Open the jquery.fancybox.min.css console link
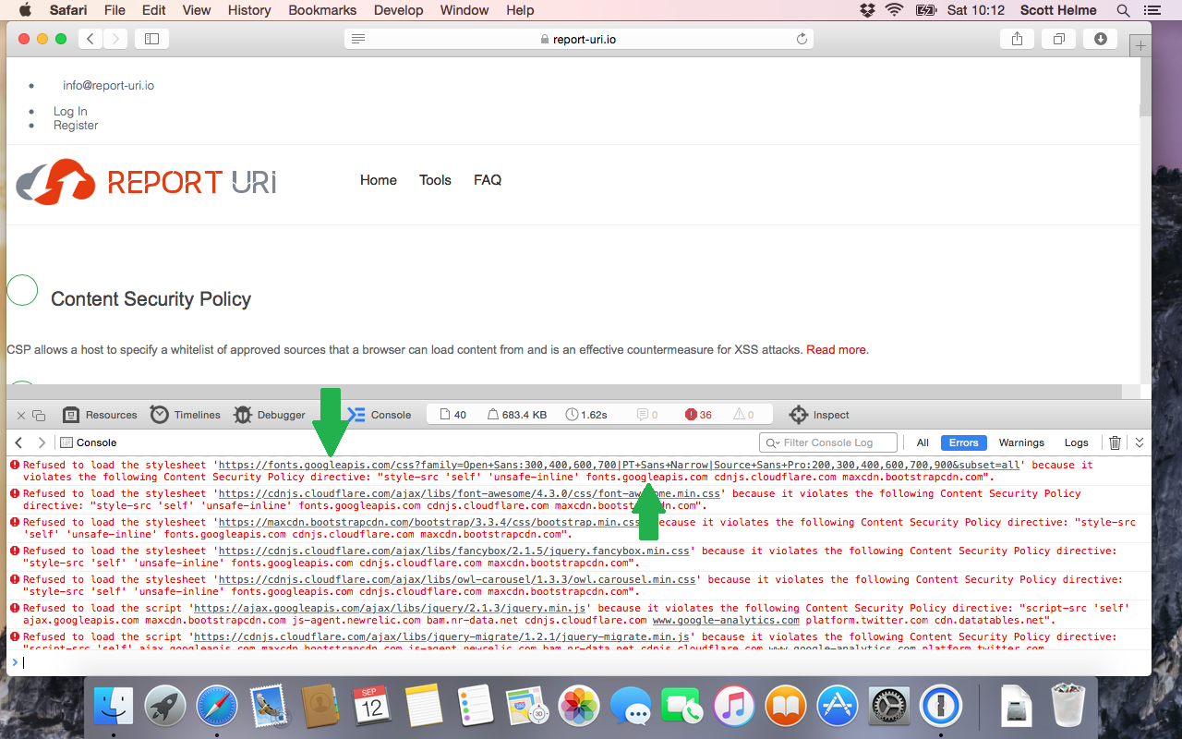Screen dimensions: 1182x739 [454, 551]
